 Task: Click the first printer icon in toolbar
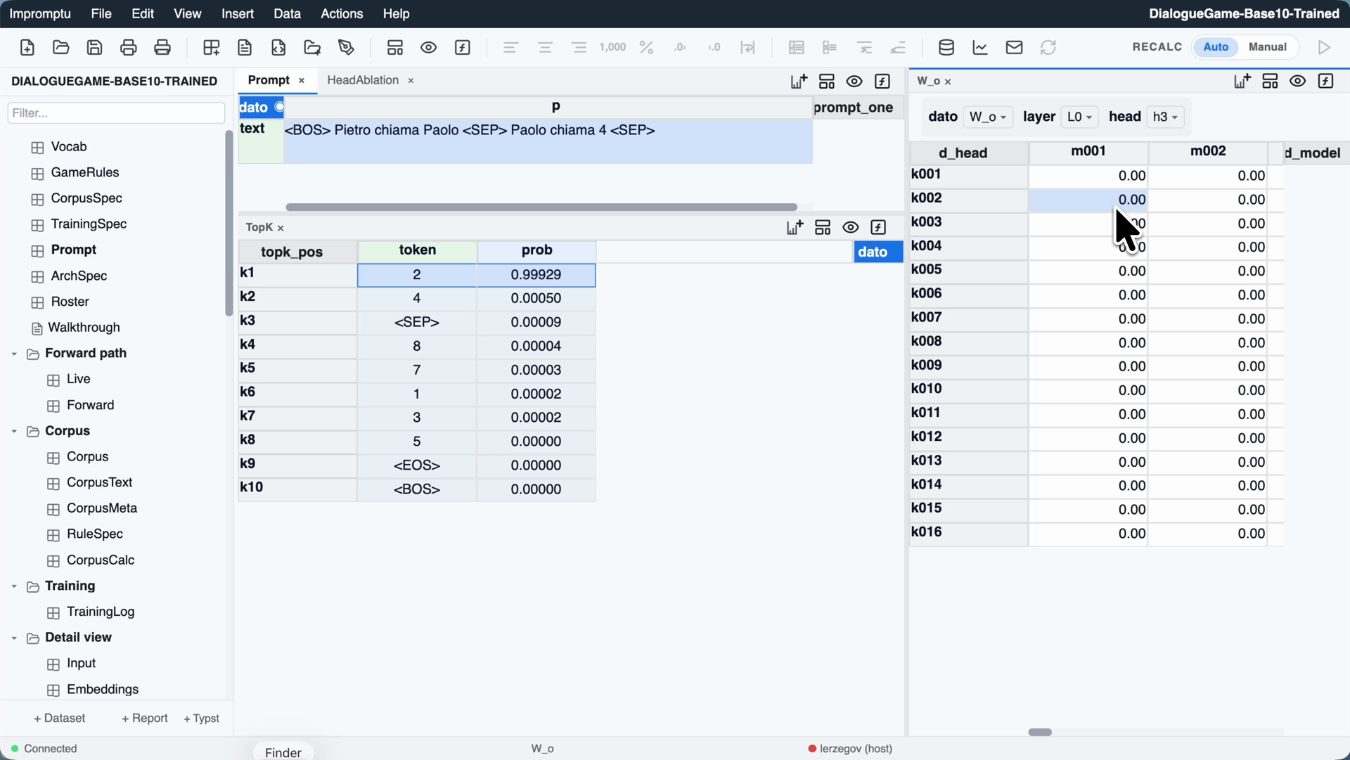coord(128,47)
